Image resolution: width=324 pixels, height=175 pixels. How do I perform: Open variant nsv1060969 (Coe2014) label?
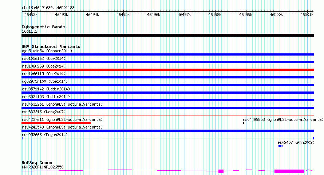(44, 66)
